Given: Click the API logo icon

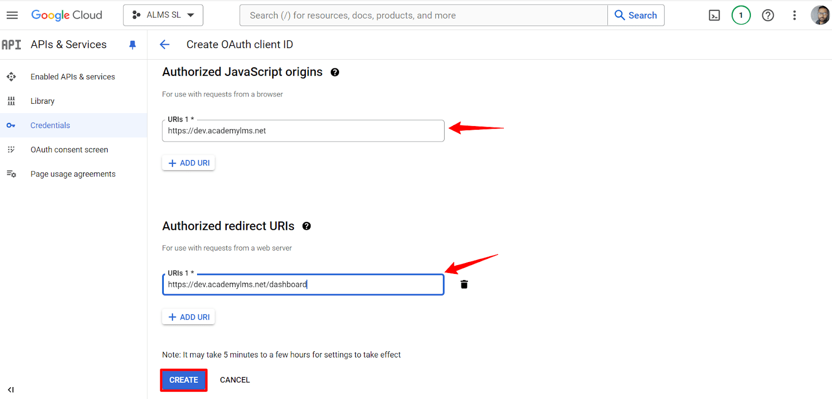Looking at the screenshot, I should [x=11, y=45].
